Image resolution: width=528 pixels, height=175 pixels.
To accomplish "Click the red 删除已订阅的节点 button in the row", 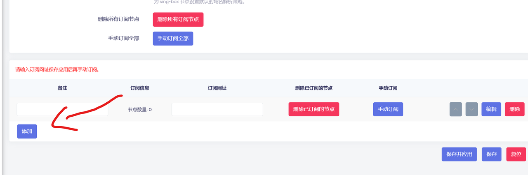I will point(313,109).
